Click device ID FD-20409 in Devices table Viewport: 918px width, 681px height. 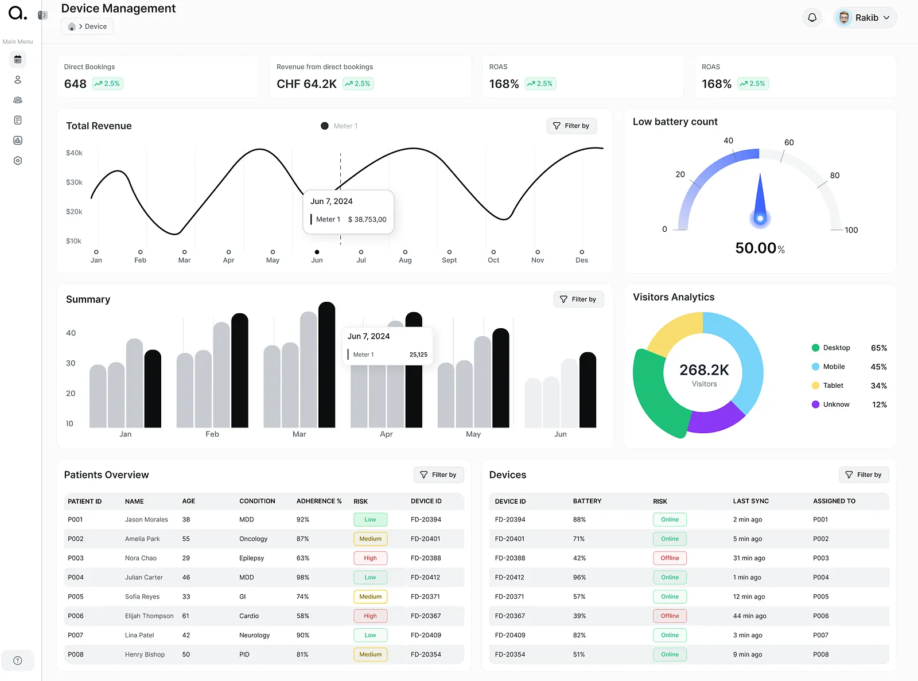tap(510, 635)
